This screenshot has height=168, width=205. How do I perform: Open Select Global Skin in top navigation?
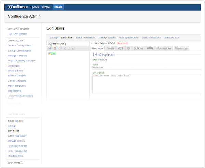[151, 38]
